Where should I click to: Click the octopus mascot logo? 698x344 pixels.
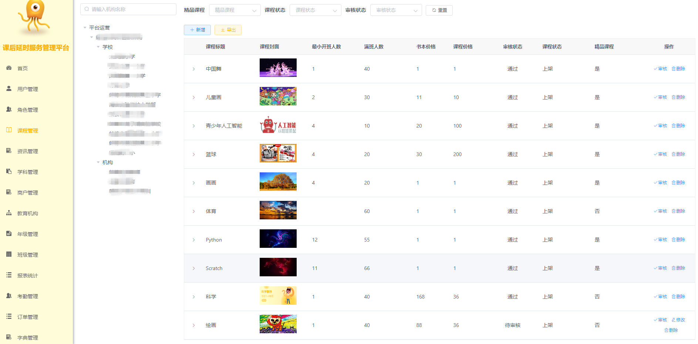tap(34, 17)
